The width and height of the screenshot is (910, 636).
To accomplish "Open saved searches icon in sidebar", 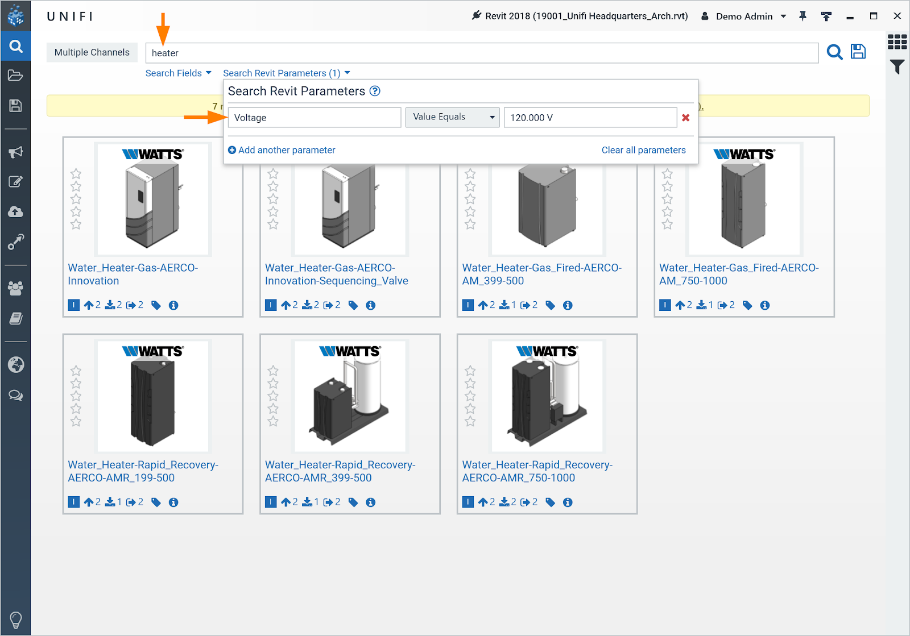I will click(15, 106).
